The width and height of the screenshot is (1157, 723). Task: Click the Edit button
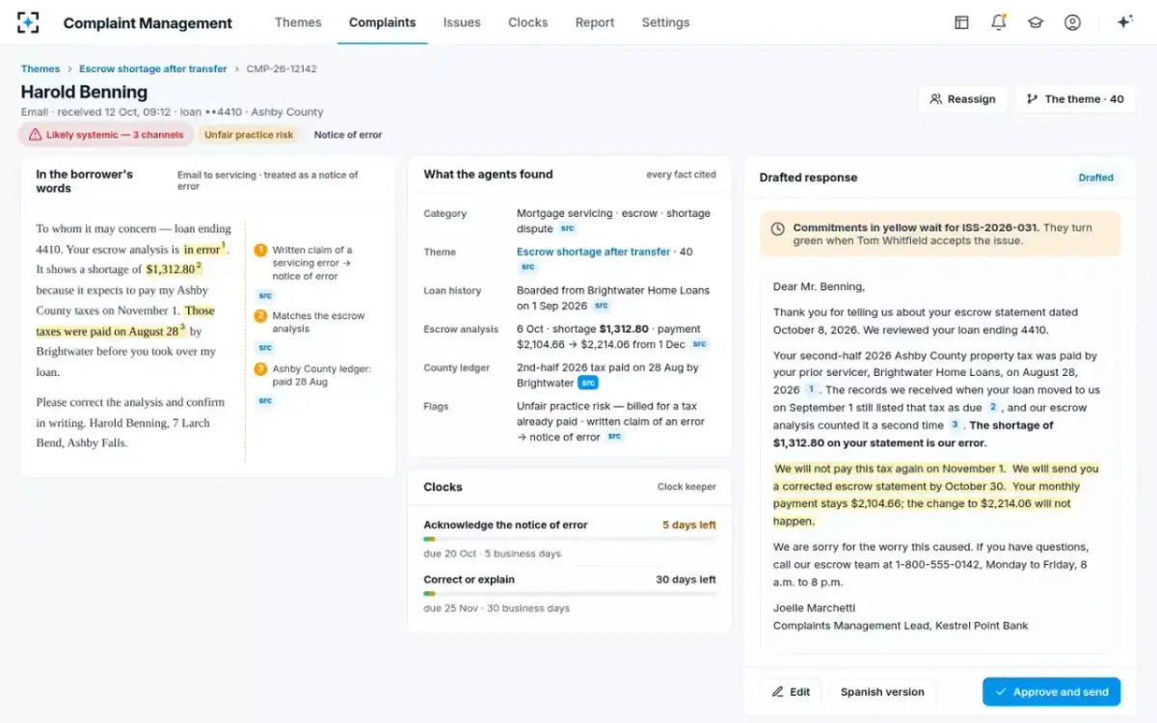(x=791, y=692)
